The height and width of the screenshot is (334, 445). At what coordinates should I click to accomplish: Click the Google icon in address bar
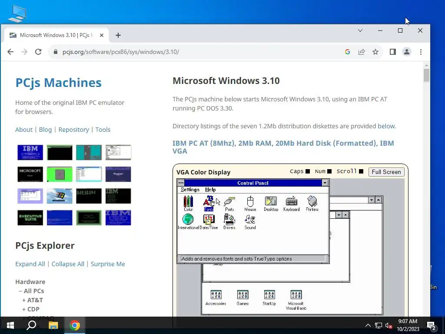[x=348, y=52]
